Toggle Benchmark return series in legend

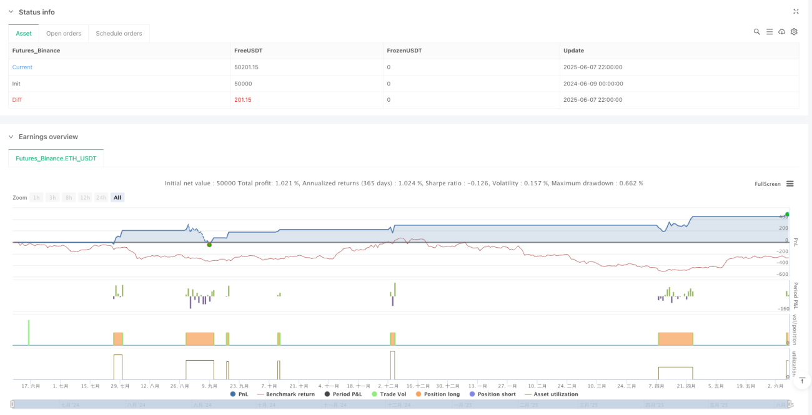tap(286, 394)
